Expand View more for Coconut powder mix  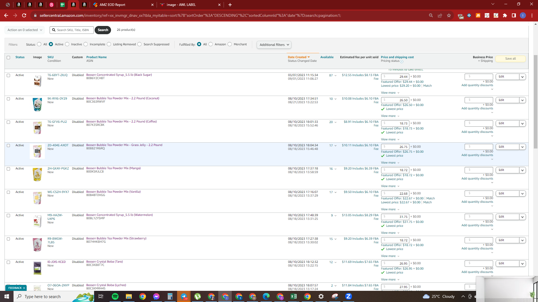[x=390, y=116]
